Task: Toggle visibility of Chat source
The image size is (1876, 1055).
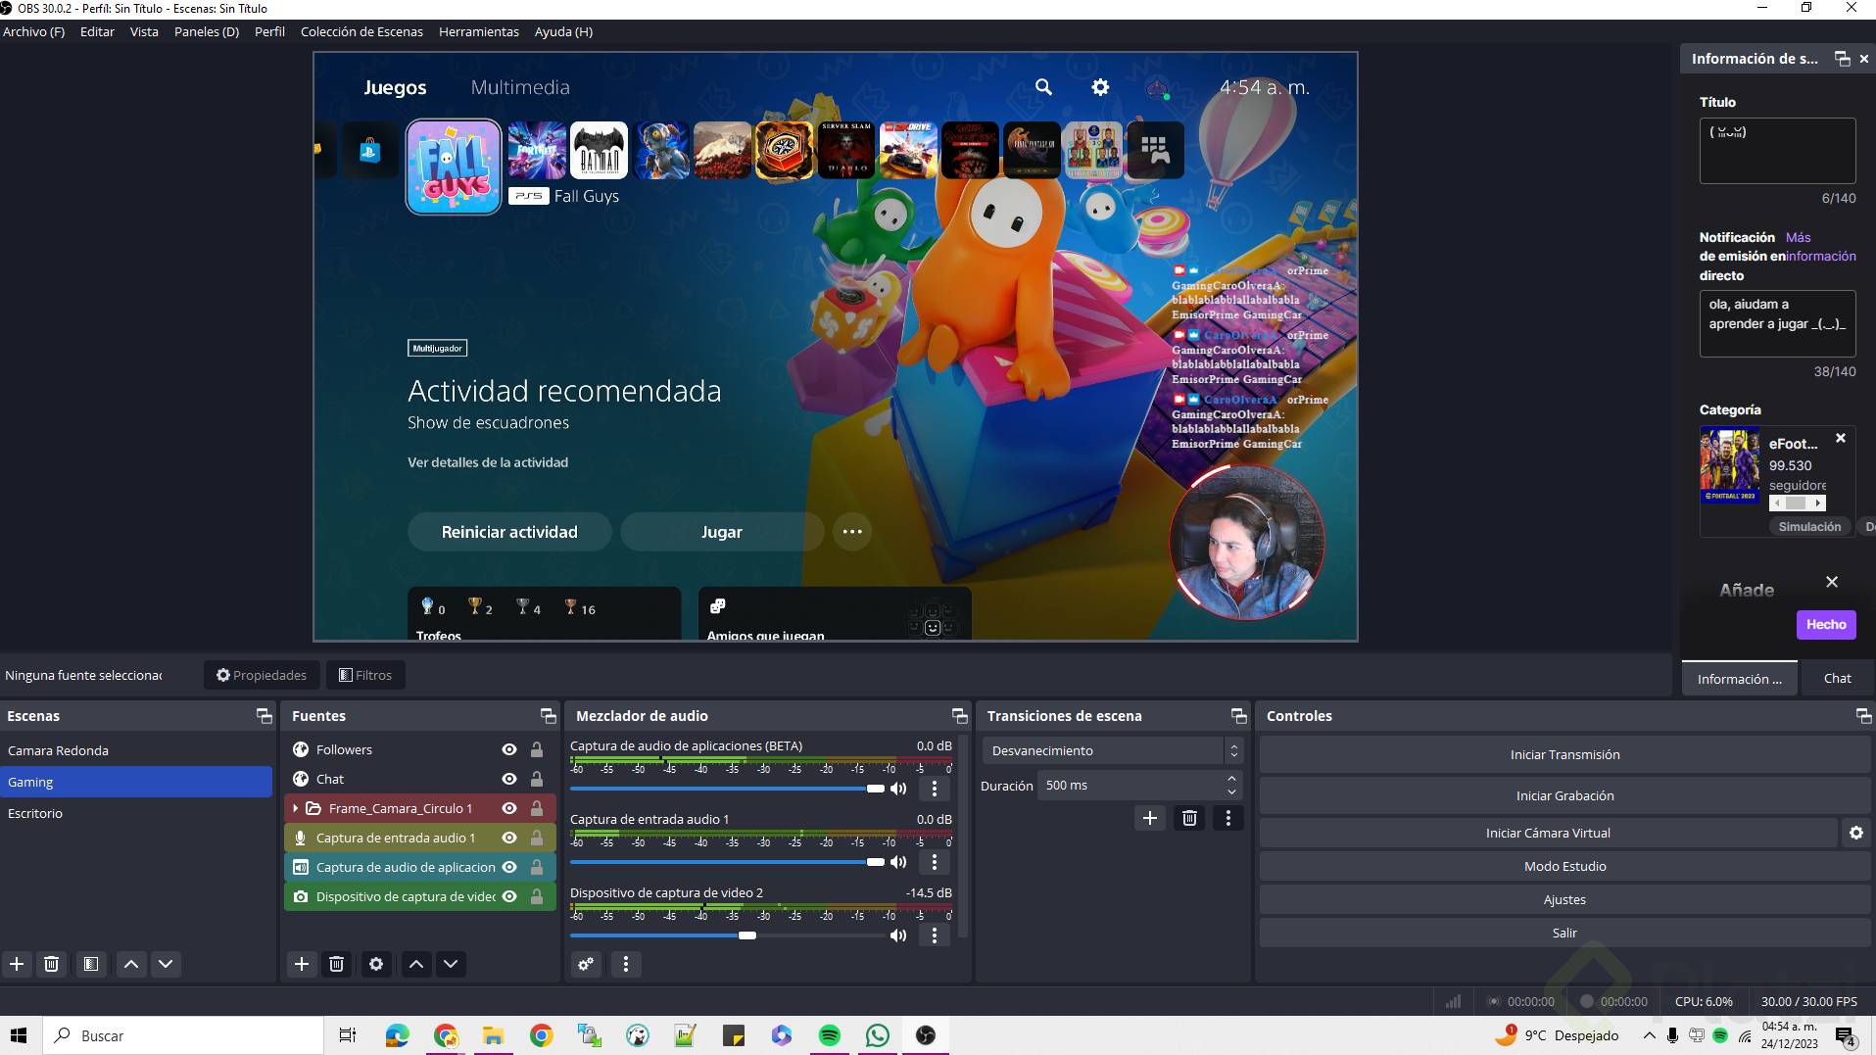Action: pyautogui.click(x=509, y=779)
